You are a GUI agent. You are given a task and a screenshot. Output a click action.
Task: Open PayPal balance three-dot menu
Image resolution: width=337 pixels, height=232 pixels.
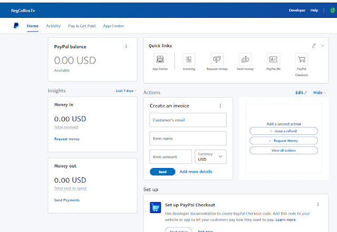point(126,46)
